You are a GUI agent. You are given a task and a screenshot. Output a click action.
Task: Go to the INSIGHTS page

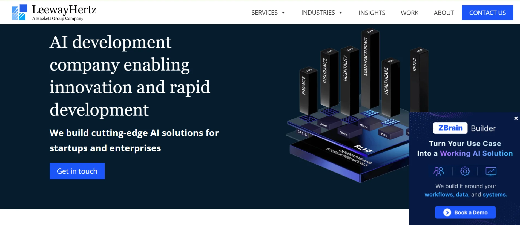(x=372, y=13)
